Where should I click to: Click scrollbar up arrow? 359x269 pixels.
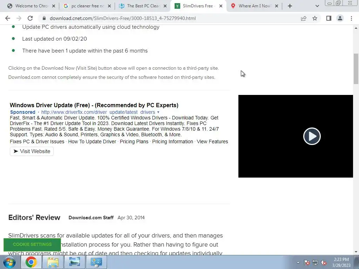[356, 28]
